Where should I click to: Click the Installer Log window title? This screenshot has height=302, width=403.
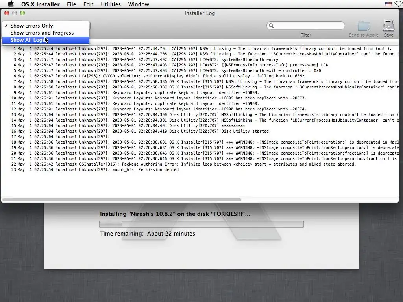pos(200,13)
